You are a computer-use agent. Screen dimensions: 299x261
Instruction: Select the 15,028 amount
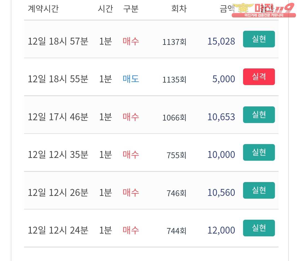point(221,42)
